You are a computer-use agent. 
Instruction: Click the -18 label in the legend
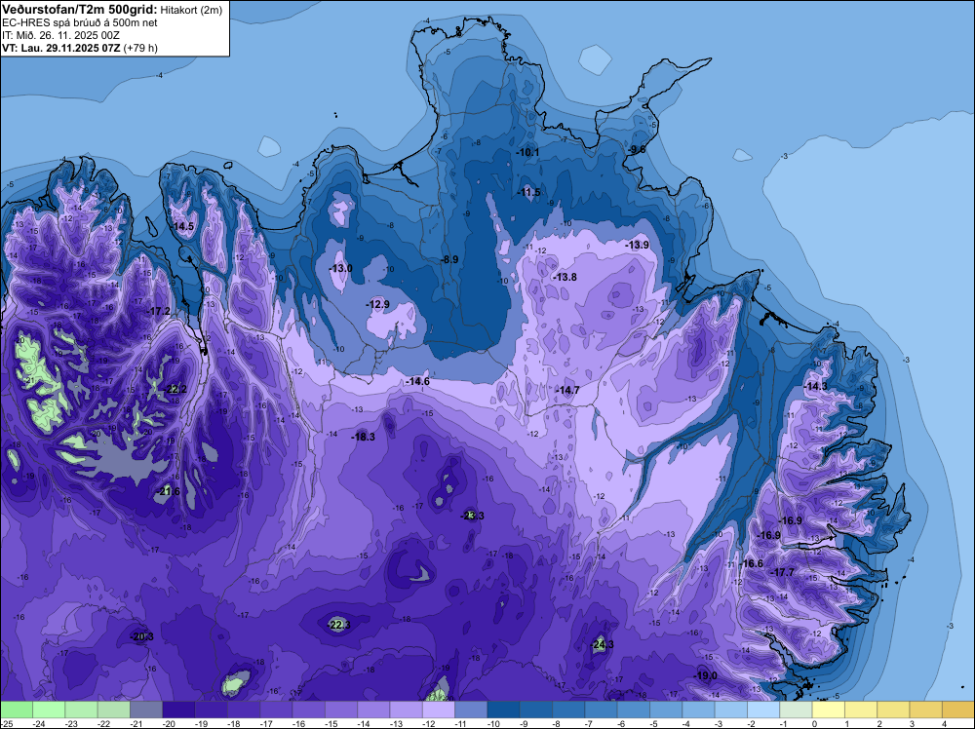(233, 724)
